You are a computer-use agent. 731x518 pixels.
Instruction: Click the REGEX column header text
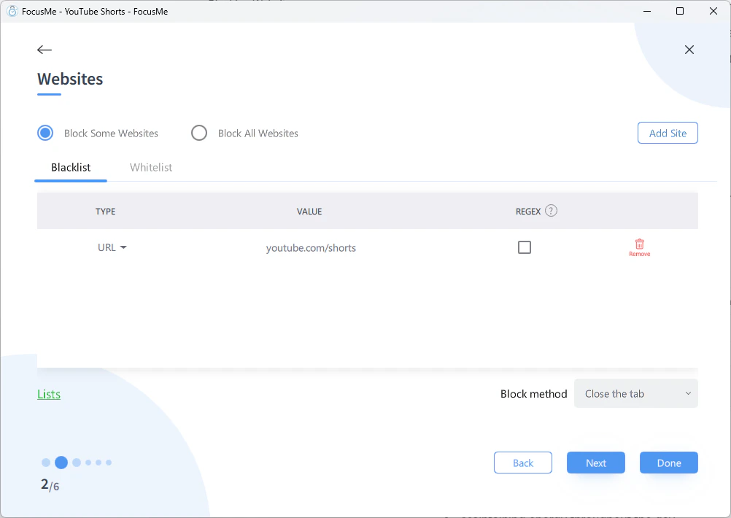click(528, 211)
